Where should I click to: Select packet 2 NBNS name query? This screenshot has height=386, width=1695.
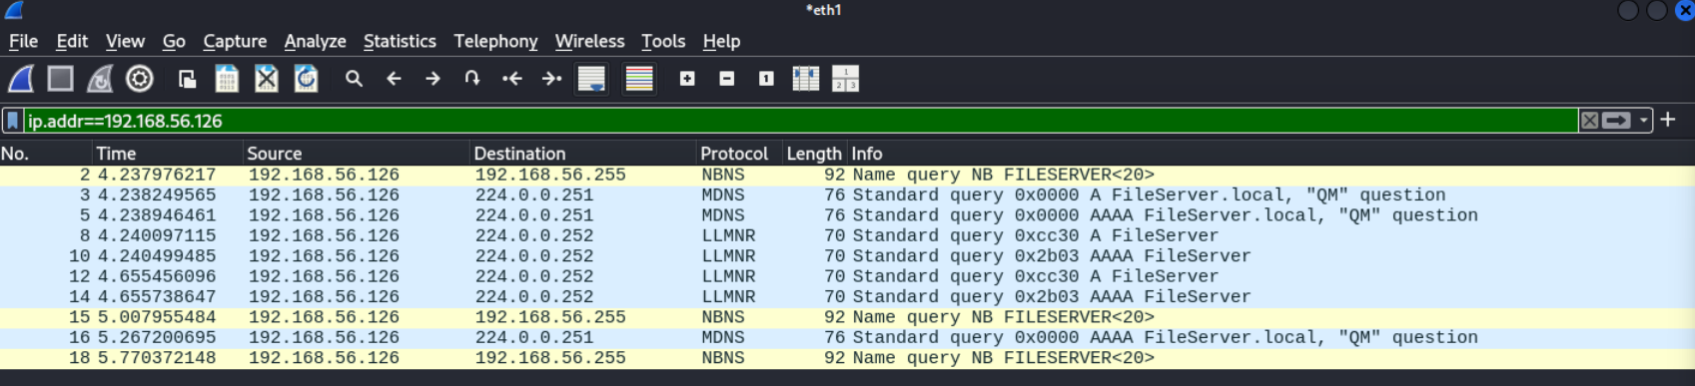pyautogui.click(x=847, y=175)
